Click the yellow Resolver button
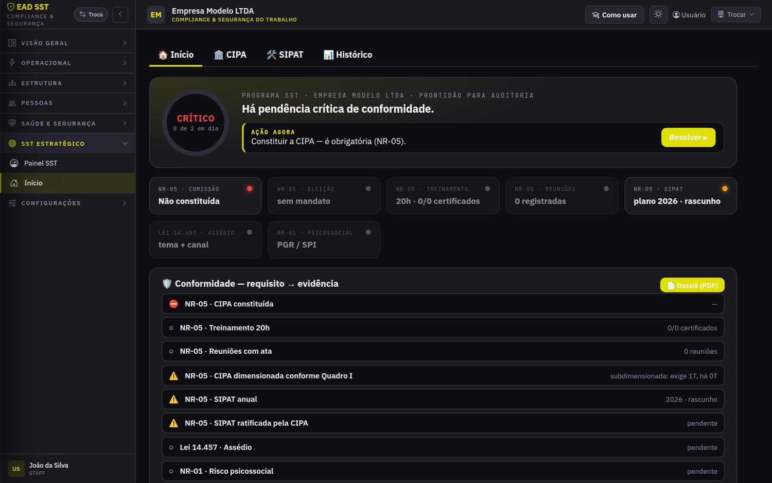Viewport: 772px width, 483px height. 688,137
